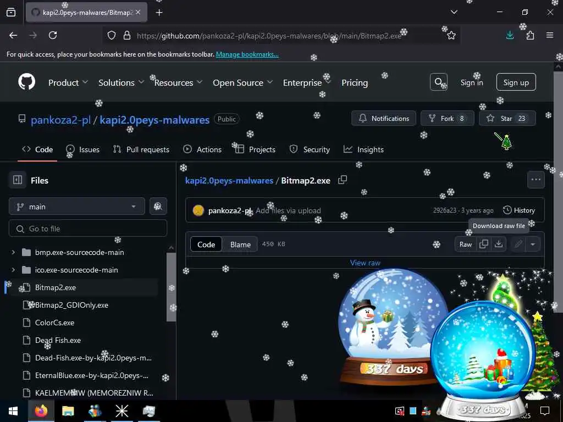Open Windows Start menu
The height and width of the screenshot is (422, 563).
[x=13, y=411]
